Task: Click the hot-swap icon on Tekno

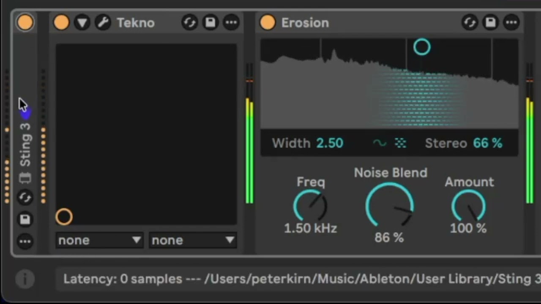Action: pos(190,22)
